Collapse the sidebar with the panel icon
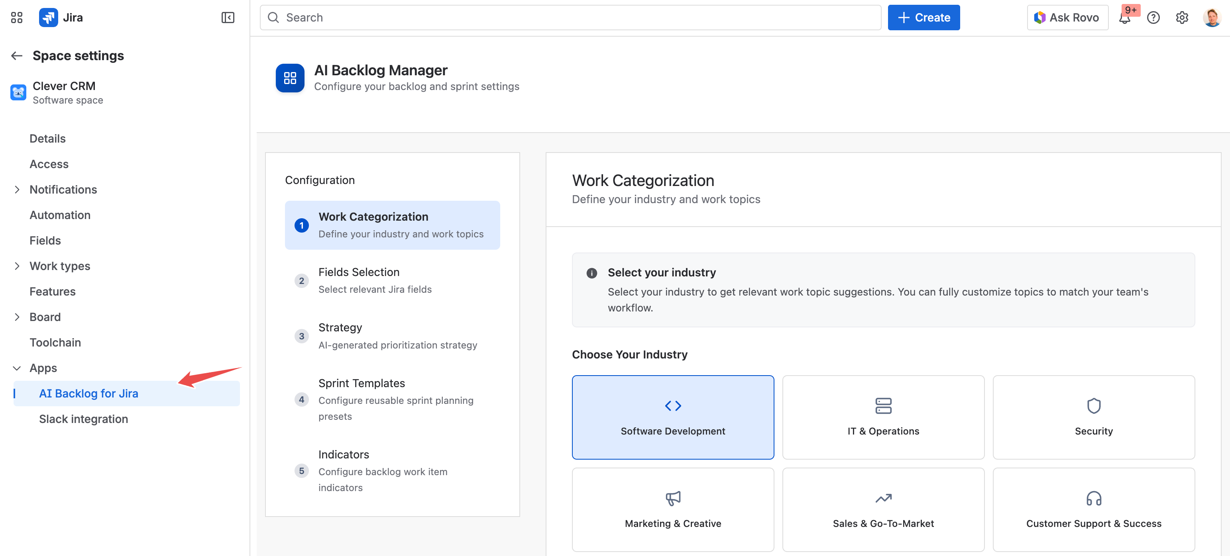The width and height of the screenshot is (1230, 556). [x=228, y=18]
